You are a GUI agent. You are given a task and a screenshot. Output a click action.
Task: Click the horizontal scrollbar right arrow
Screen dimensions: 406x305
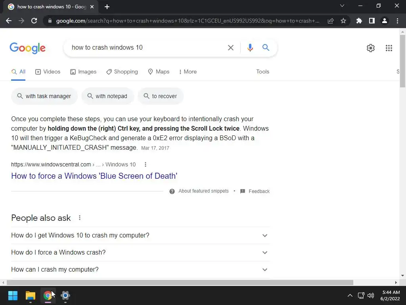tap(396, 282)
